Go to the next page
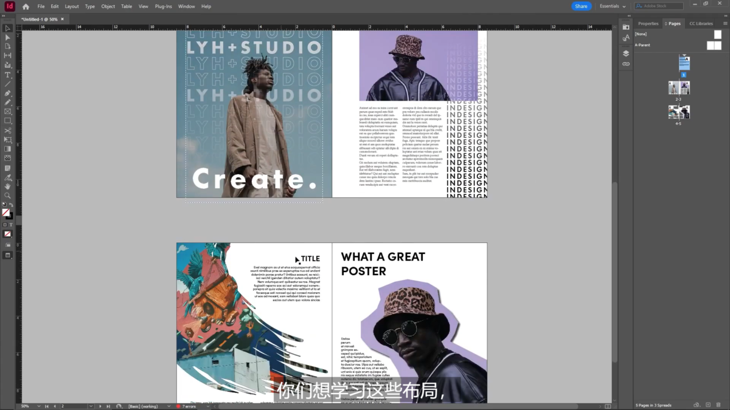 [99, 406]
